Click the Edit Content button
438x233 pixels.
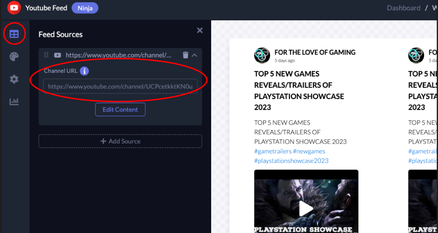pyautogui.click(x=120, y=110)
